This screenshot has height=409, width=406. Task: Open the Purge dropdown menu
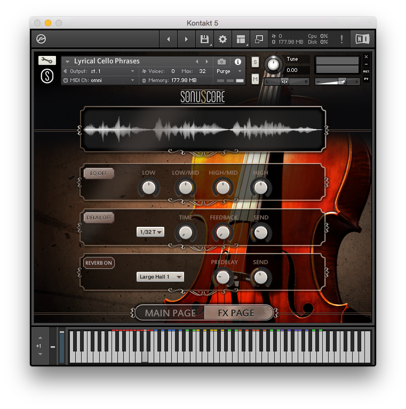[x=228, y=71]
